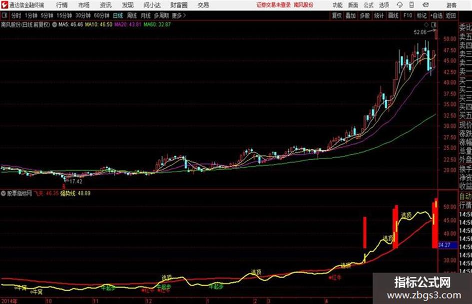
Task: Click the customer service headset icon
Action: [400, 5]
